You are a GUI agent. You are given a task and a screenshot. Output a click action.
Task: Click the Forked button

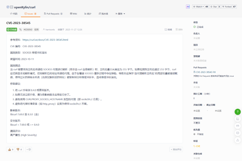[227, 7]
